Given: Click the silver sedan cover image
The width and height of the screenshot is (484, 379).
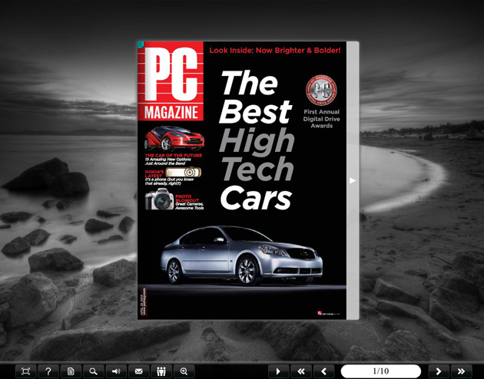Looking at the screenshot, I should (x=242, y=255).
